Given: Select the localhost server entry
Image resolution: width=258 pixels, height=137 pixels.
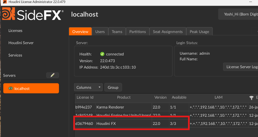Looking at the screenshot, I should pos(31,88).
